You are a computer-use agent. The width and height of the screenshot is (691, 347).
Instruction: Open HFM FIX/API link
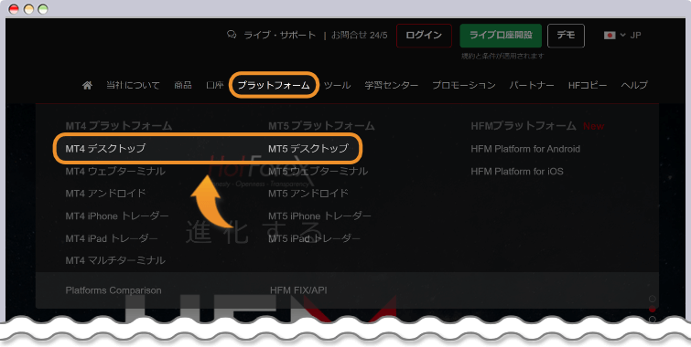click(x=298, y=290)
